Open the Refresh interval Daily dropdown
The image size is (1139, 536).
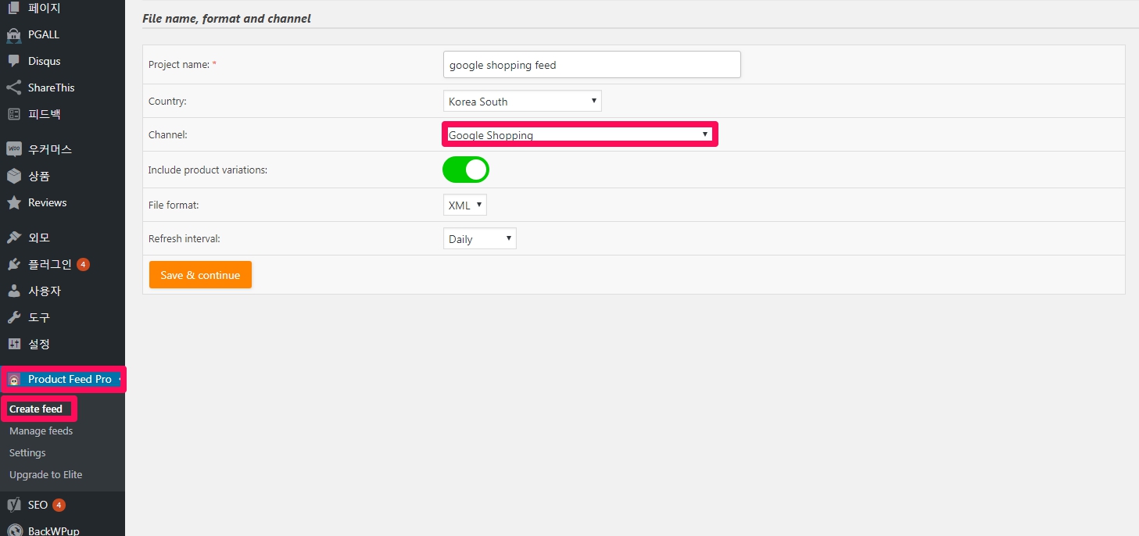(x=479, y=239)
